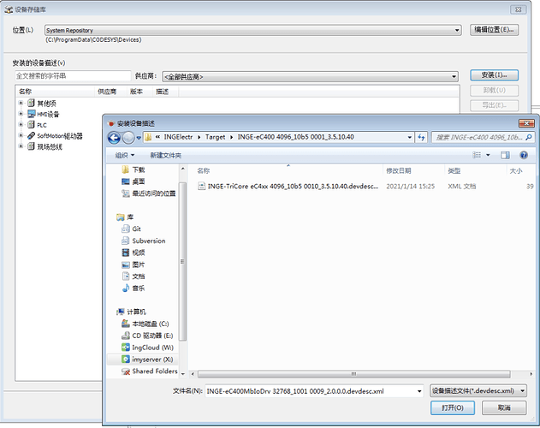
Task: Expand the PLC tree node
Action: point(21,124)
